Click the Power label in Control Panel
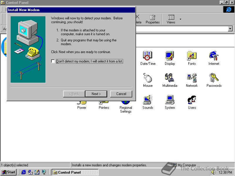This screenshot has height=176, width=235. [x=82, y=108]
